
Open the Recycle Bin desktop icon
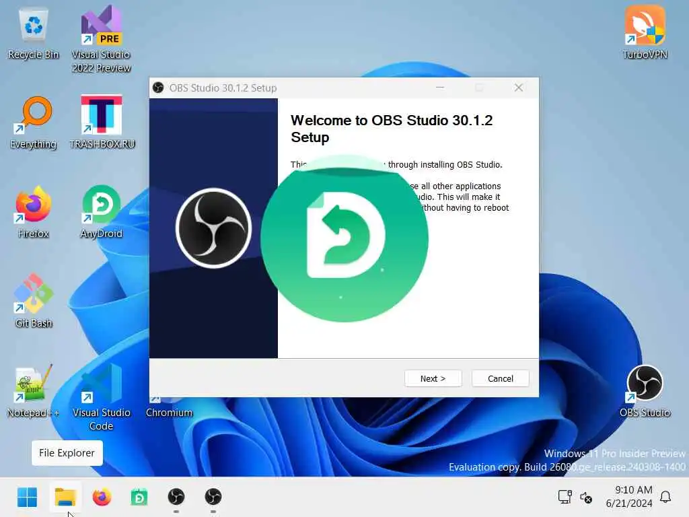[x=34, y=33]
